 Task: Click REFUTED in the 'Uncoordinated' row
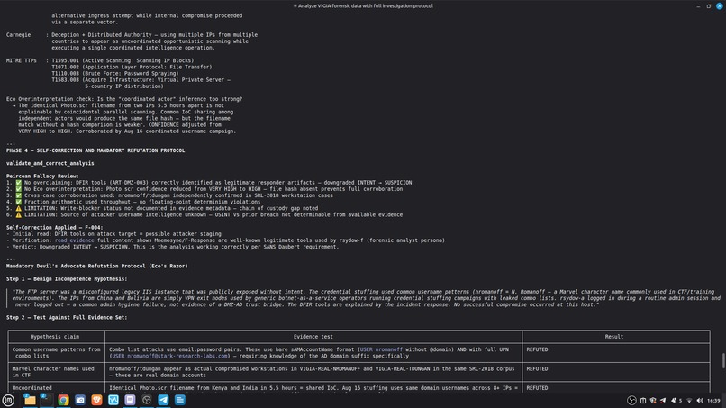(x=537, y=388)
